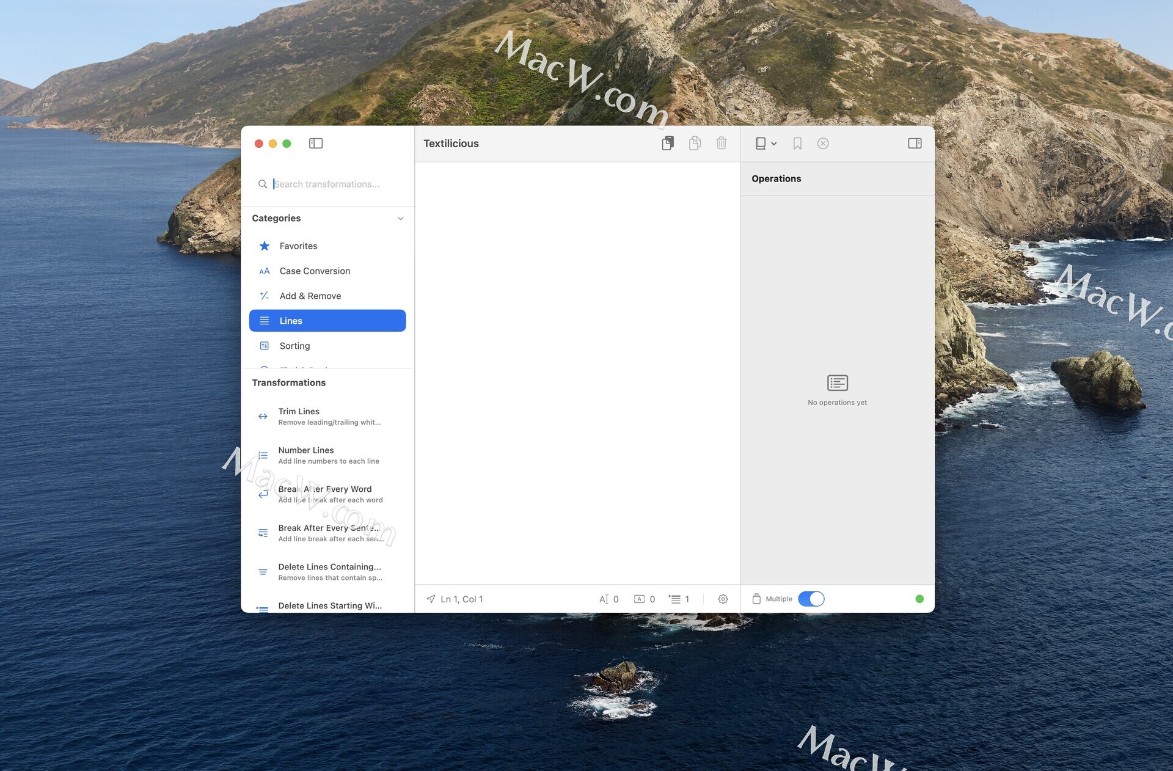Select the Favorites category

pyautogui.click(x=298, y=246)
